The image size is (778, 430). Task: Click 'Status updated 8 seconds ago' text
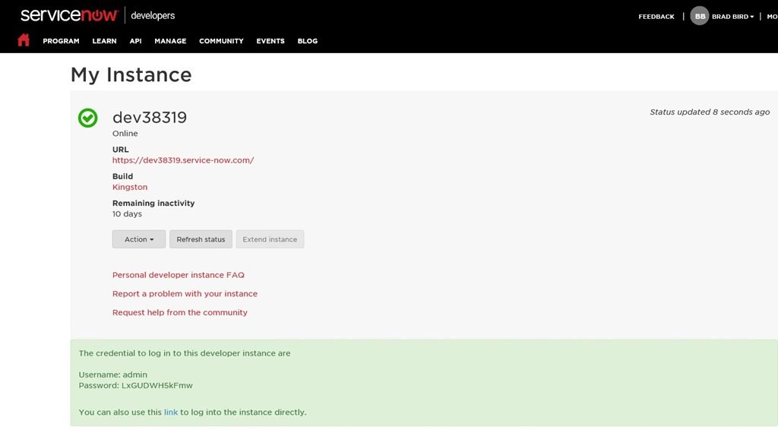710,112
